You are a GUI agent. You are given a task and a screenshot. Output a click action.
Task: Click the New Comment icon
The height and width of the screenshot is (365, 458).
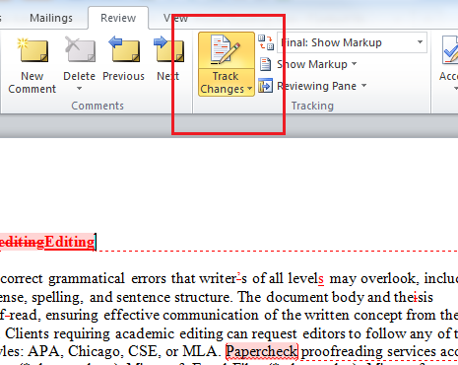[33, 50]
